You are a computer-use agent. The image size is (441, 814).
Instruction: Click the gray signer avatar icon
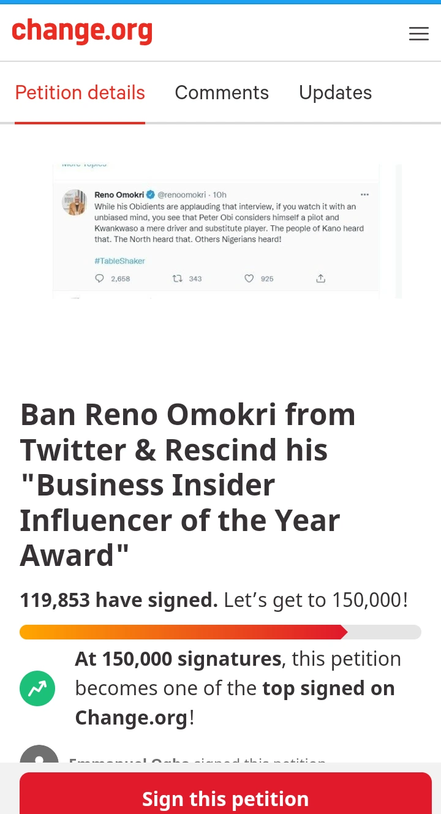39,756
